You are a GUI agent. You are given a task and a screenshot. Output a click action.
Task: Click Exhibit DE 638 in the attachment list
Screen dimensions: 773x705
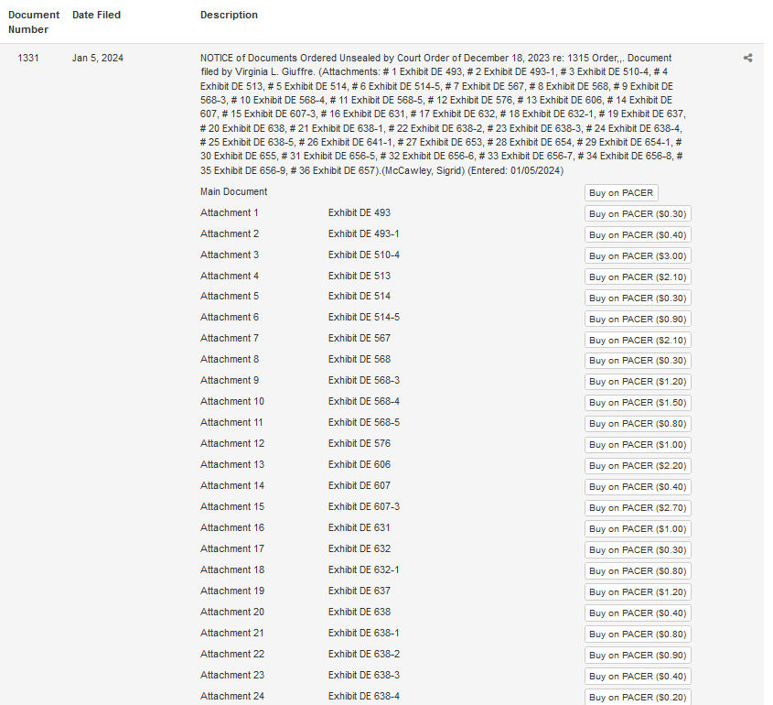coord(360,612)
